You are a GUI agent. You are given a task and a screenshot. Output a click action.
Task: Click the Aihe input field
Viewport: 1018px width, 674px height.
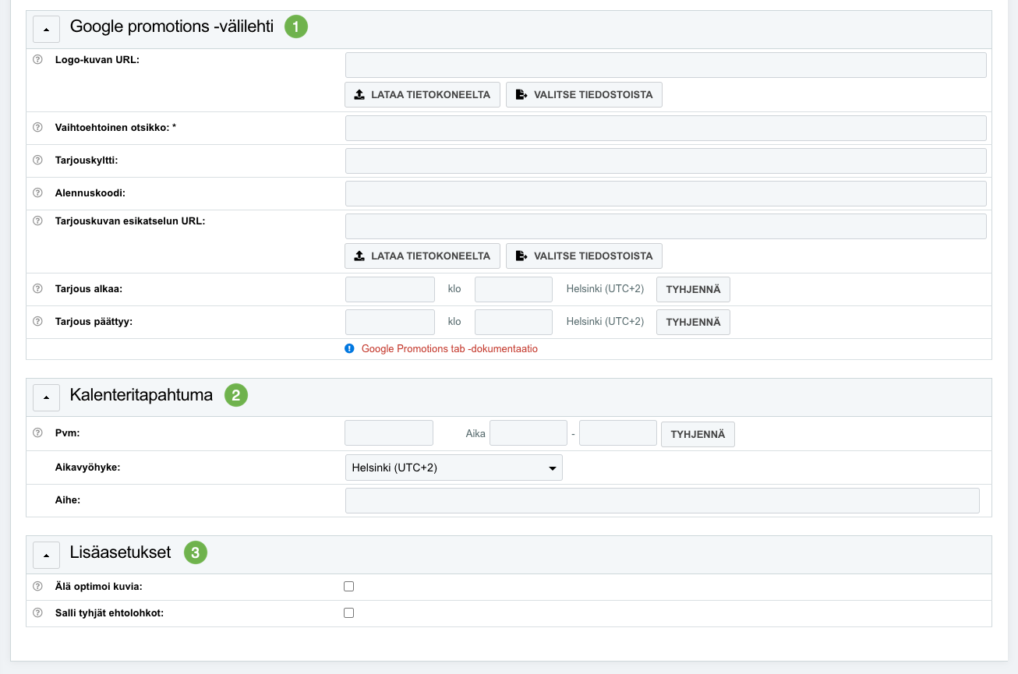[x=662, y=500]
